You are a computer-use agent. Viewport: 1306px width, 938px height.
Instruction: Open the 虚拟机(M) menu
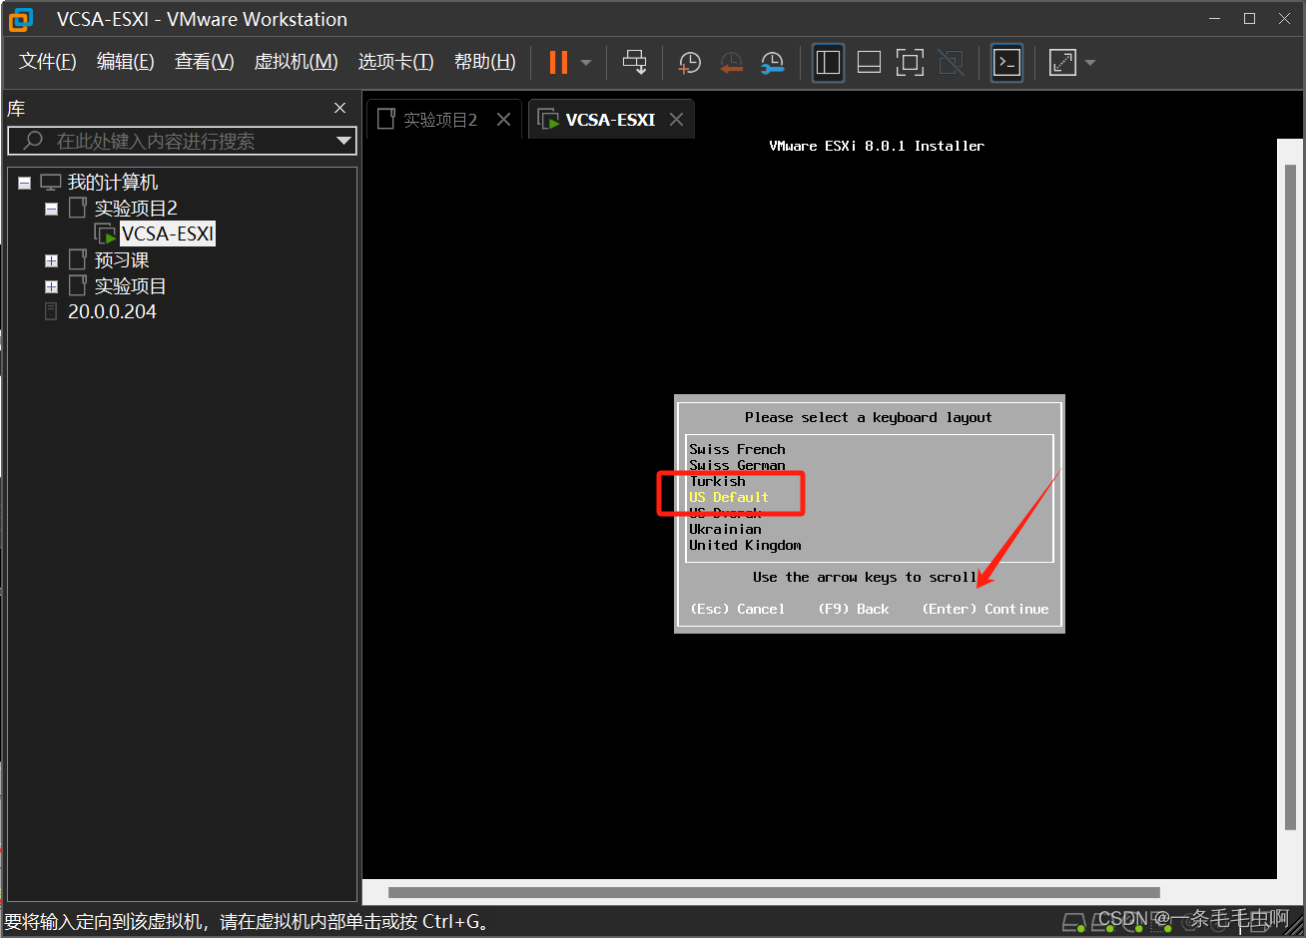click(x=297, y=62)
